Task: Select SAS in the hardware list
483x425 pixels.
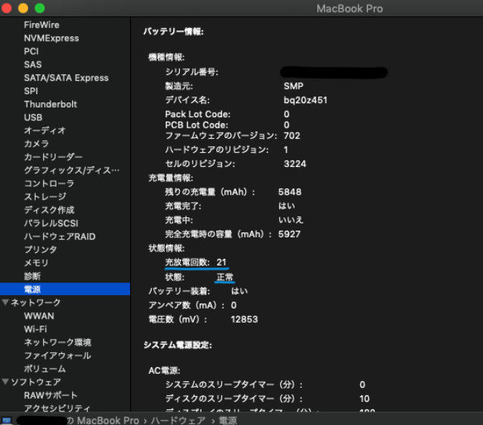Action: (x=33, y=65)
